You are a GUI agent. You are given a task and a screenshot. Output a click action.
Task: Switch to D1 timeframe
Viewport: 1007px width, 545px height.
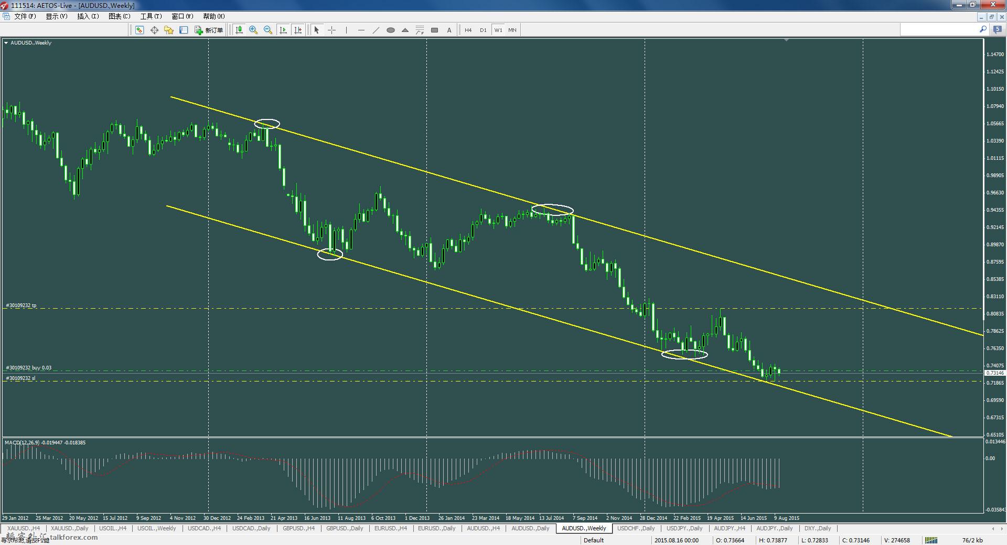(483, 30)
